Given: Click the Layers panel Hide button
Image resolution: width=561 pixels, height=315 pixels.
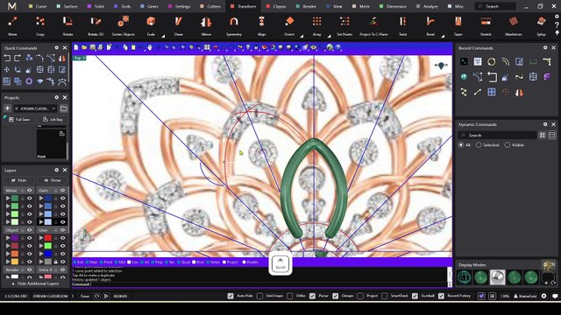Looking at the screenshot, I should 18,180.
